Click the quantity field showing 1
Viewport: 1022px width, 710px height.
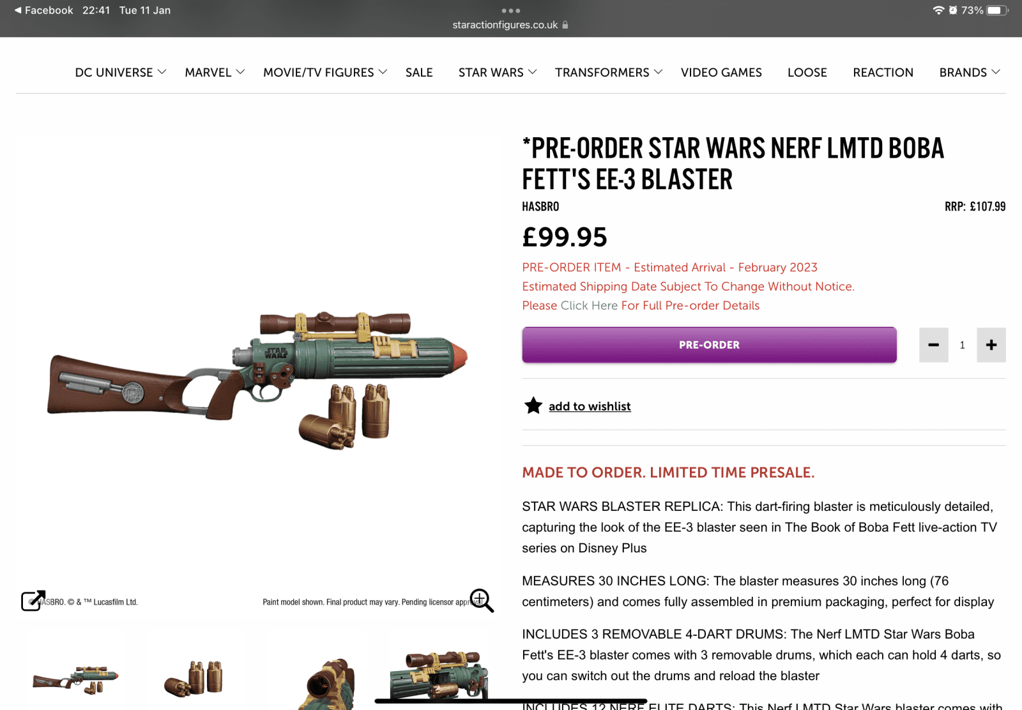(x=963, y=345)
